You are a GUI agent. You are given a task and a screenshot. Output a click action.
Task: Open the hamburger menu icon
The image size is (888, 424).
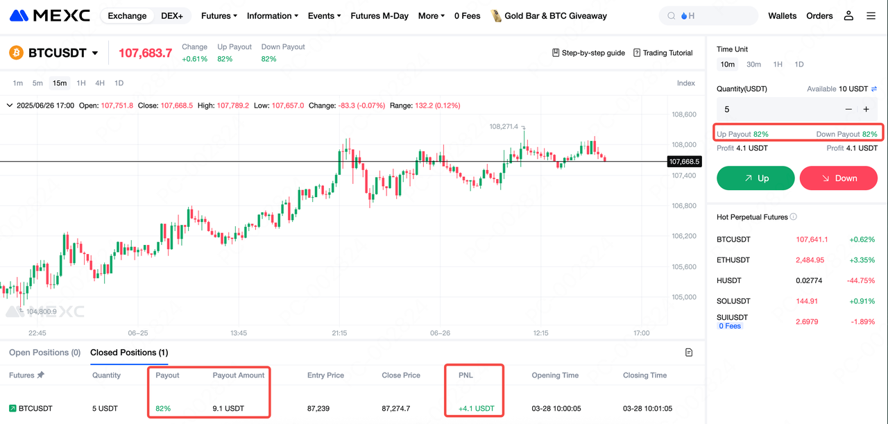pos(871,15)
